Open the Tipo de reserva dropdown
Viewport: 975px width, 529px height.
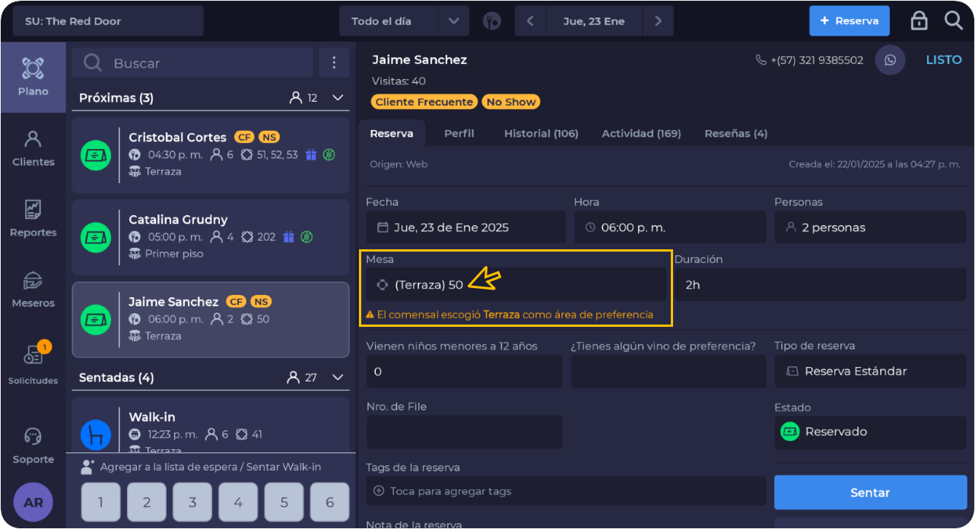pyautogui.click(x=870, y=372)
